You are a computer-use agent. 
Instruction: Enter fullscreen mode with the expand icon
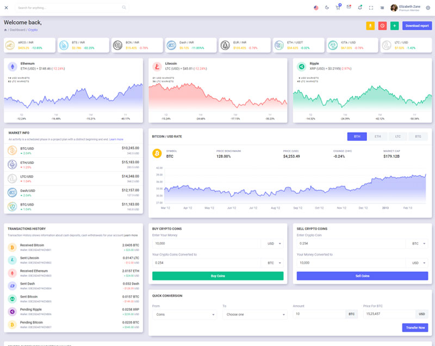pyautogui.click(x=371, y=8)
